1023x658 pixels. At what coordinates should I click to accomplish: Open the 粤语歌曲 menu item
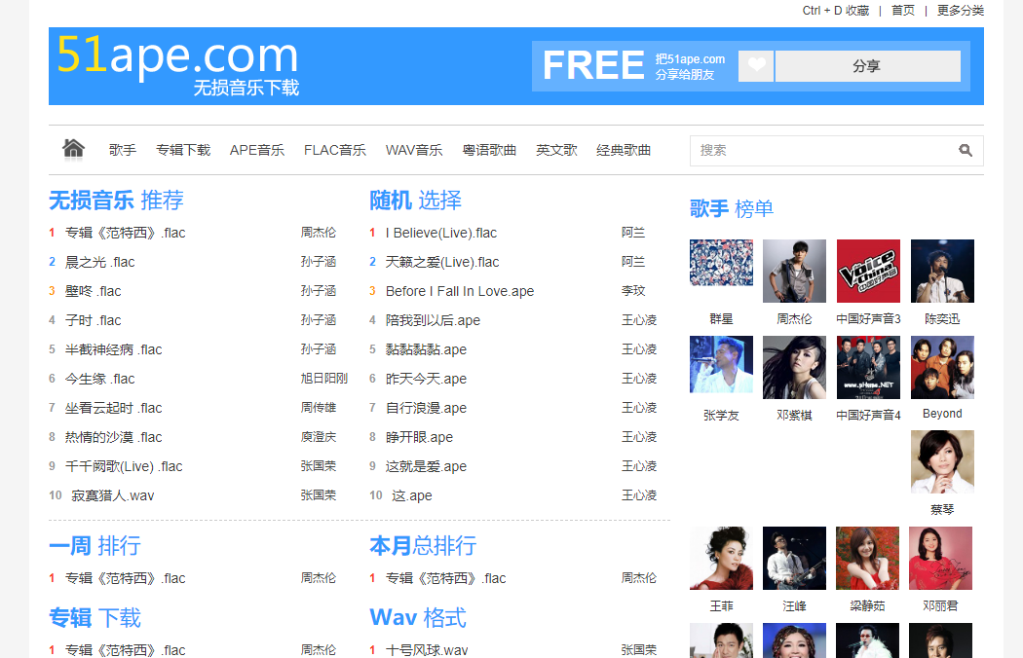tap(489, 150)
